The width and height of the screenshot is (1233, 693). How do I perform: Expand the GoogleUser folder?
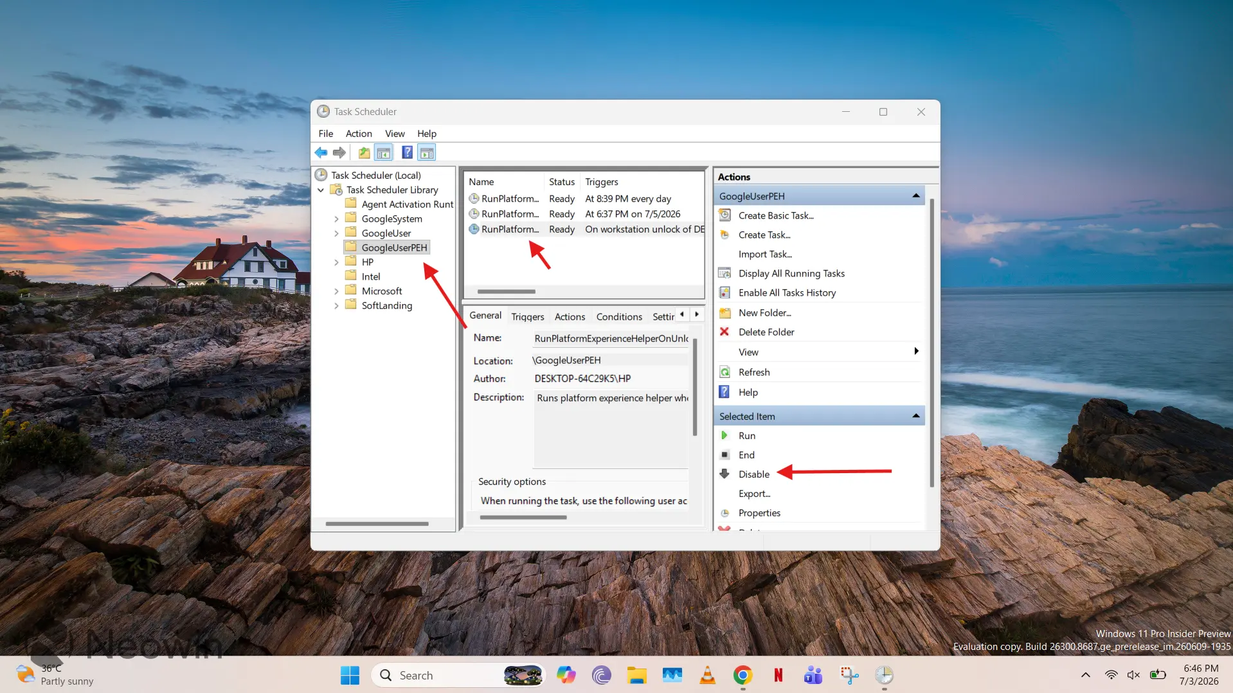click(336, 233)
